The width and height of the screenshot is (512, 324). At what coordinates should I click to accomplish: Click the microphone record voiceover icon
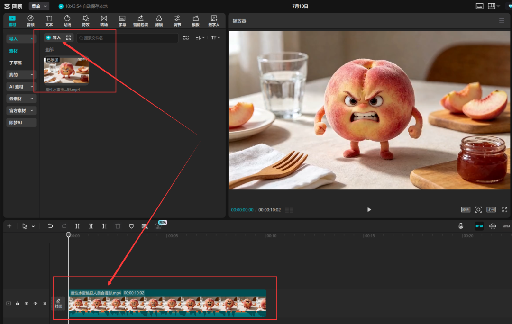point(461,226)
